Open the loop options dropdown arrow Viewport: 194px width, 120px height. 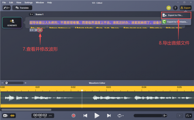click(123, 116)
